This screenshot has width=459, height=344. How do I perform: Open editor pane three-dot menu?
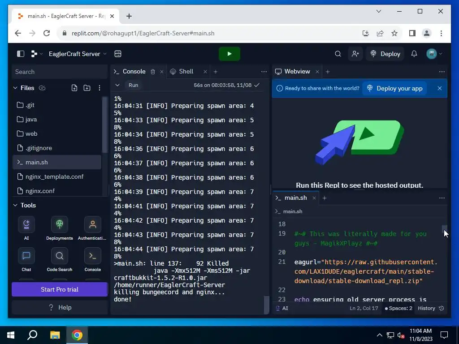442,198
